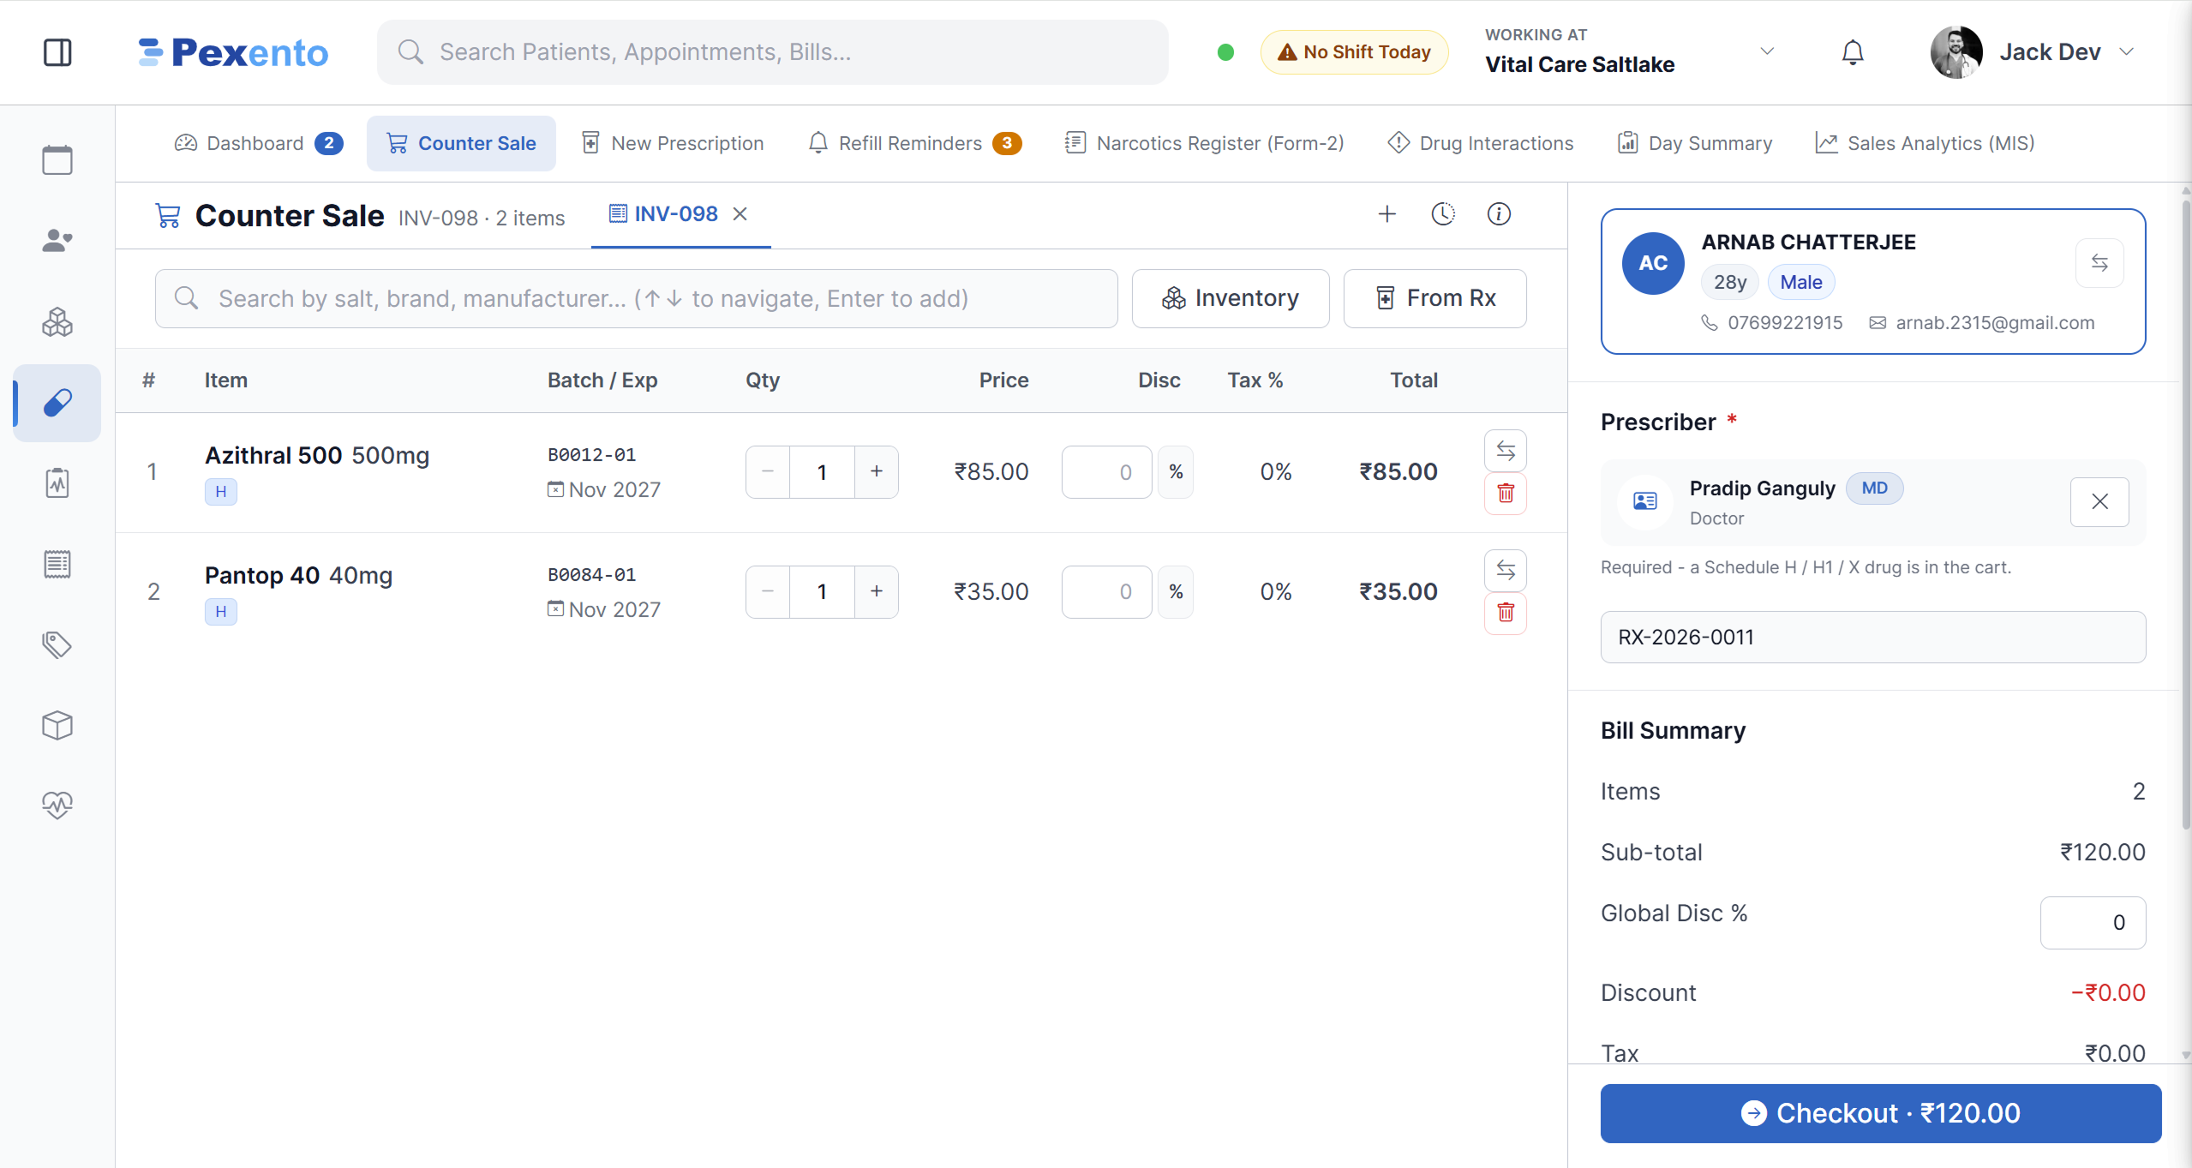Viewport: 2192px width, 1168px height.
Task: Open the inventory cubes sidebar icon
Action: click(x=57, y=322)
